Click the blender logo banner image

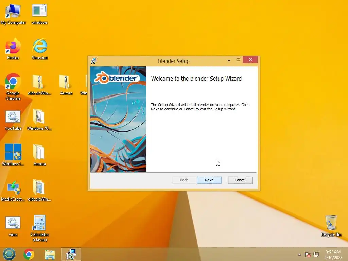[x=118, y=119]
